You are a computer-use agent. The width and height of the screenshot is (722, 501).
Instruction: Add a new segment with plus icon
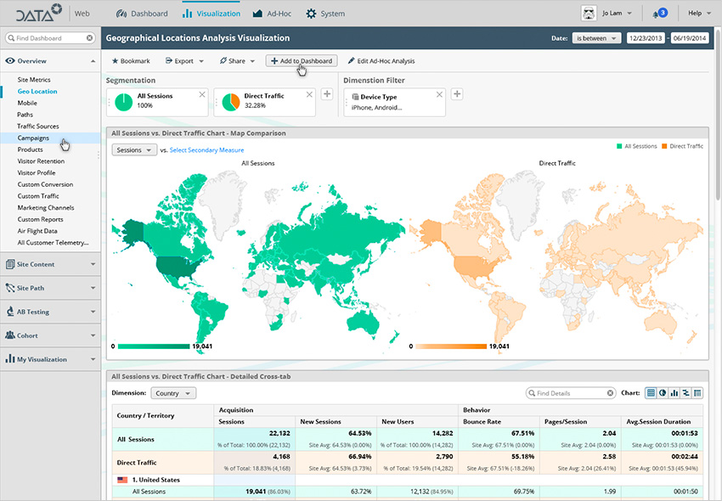327,93
